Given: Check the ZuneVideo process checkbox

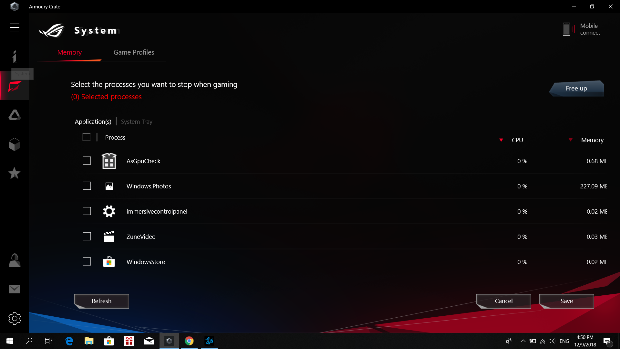Looking at the screenshot, I should [87, 236].
